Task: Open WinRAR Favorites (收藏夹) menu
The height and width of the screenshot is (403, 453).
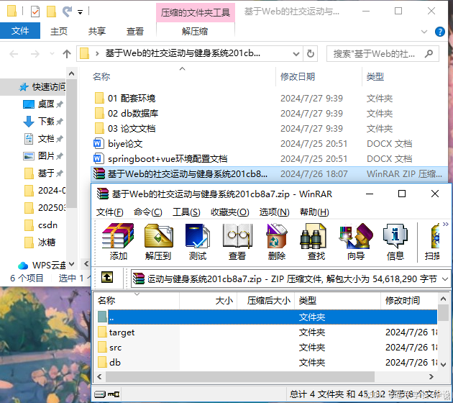Action: (229, 212)
